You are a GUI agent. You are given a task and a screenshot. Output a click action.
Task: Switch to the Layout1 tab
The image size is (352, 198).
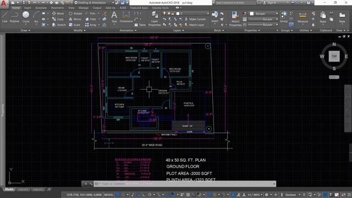23,189
